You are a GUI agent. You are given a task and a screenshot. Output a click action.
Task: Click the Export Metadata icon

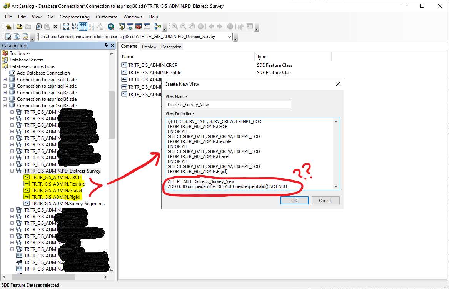click(17, 37)
